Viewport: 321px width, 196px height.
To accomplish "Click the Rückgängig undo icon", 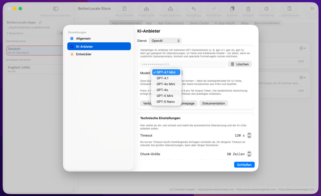I will tap(194, 9).
